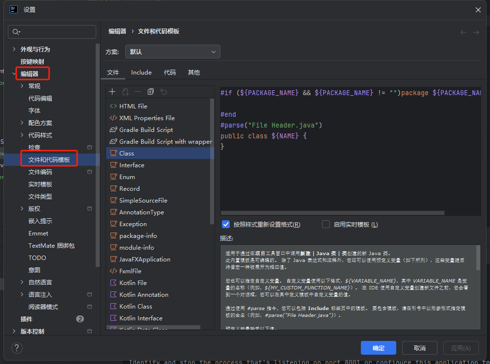The width and height of the screenshot is (490, 364).
Task: Open 插件 settings page
Action: click(x=26, y=319)
